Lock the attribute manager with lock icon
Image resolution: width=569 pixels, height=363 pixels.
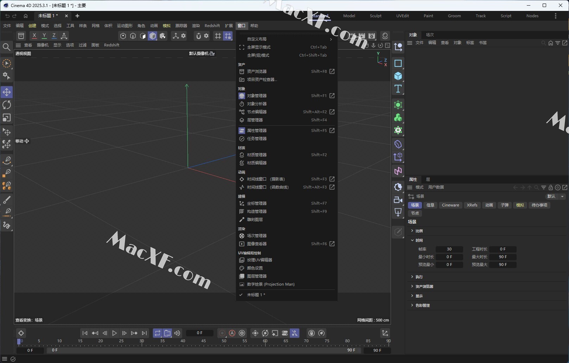click(x=551, y=187)
